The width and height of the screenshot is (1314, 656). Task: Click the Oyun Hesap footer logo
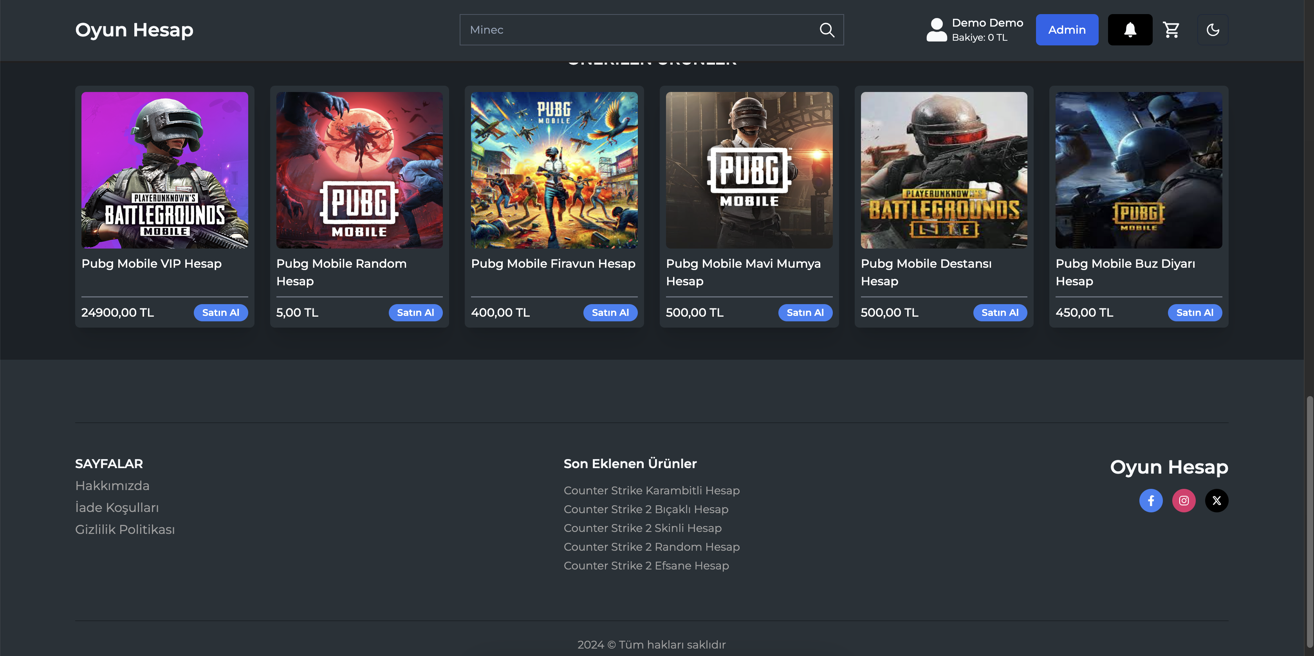tap(1169, 467)
